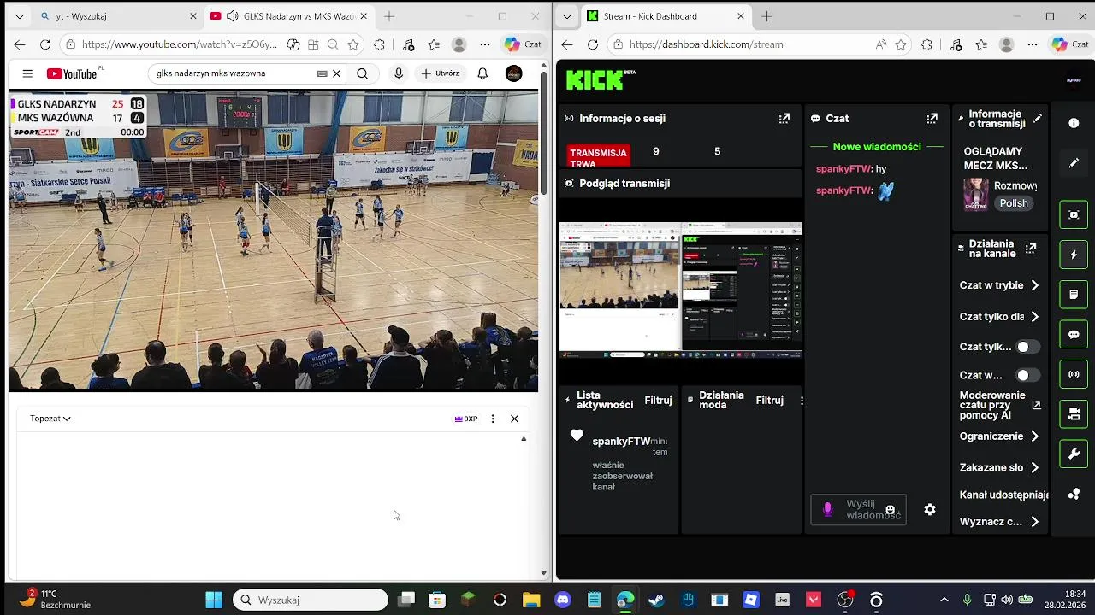Open the Topczat dropdown in YouTube chat
This screenshot has width=1095, height=615.
(x=50, y=419)
